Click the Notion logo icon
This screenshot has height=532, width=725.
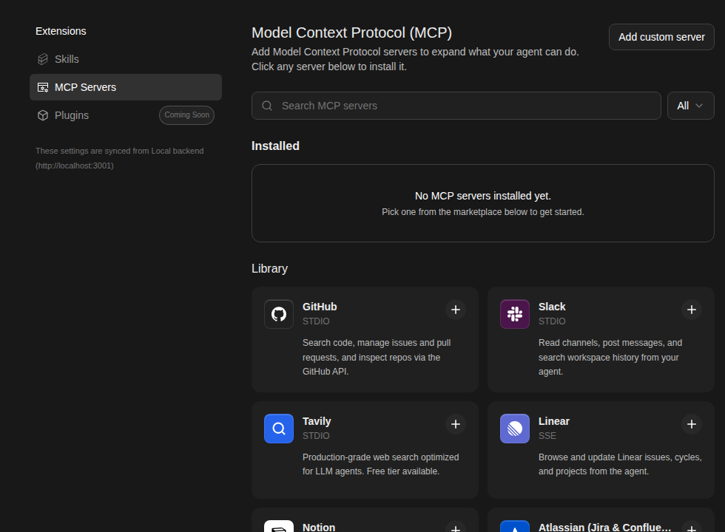(x=279, y=526)
